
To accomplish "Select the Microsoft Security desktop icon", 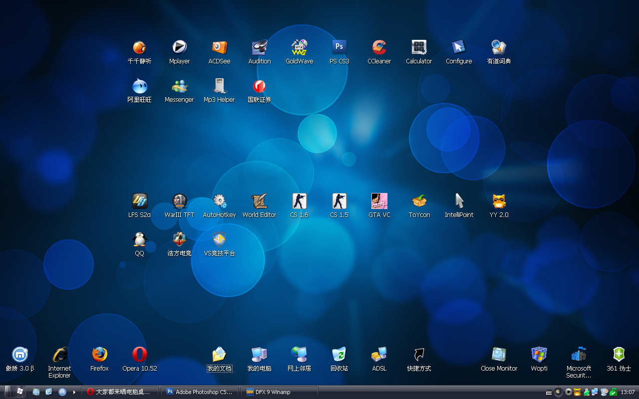I will point(579,363).
